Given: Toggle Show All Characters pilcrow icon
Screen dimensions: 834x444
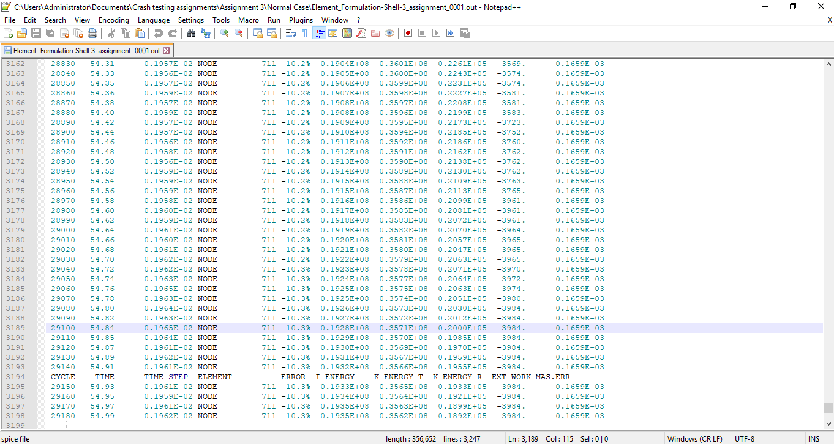Looking at the screenshot, I should (304, 33).
